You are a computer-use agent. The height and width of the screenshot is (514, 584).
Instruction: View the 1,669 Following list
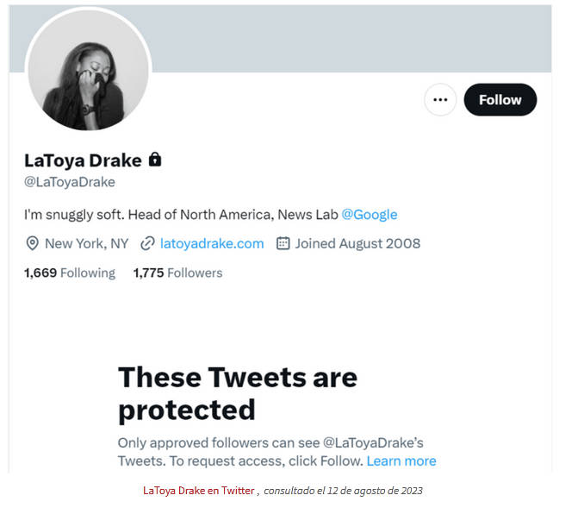point(70,273)
